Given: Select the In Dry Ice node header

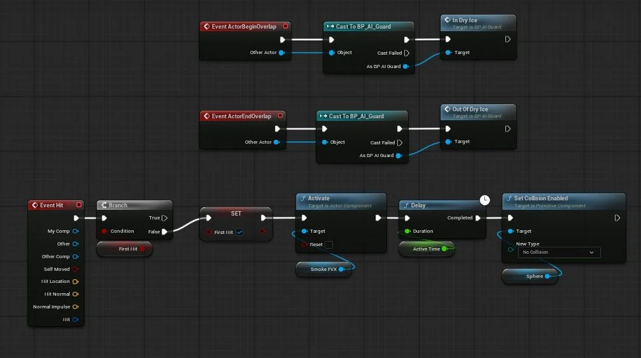Looking at the screenshot, I should [x=478, y=23].
